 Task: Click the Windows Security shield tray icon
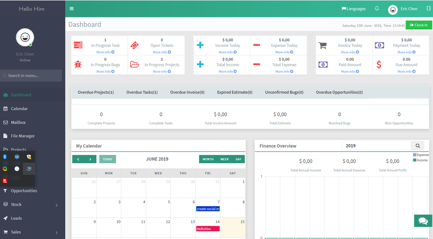29,157
